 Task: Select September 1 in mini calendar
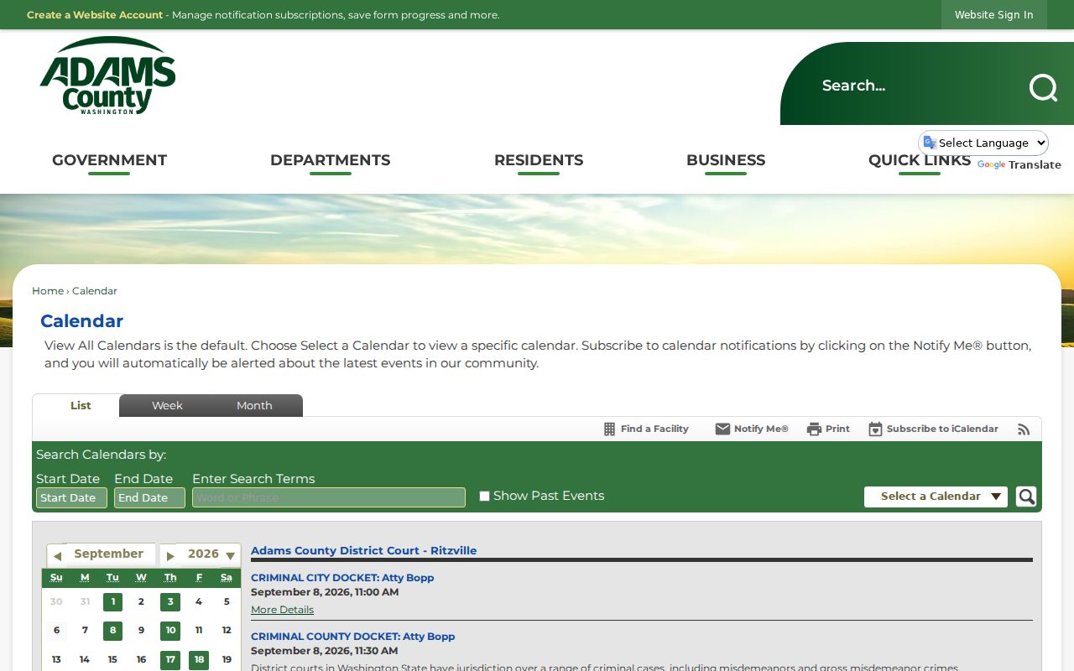(112, 602)
